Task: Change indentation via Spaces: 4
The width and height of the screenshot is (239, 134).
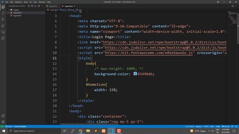Action: 199,127
